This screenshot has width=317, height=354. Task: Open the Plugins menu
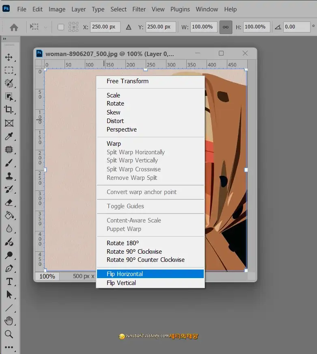[x=180, y=9]
